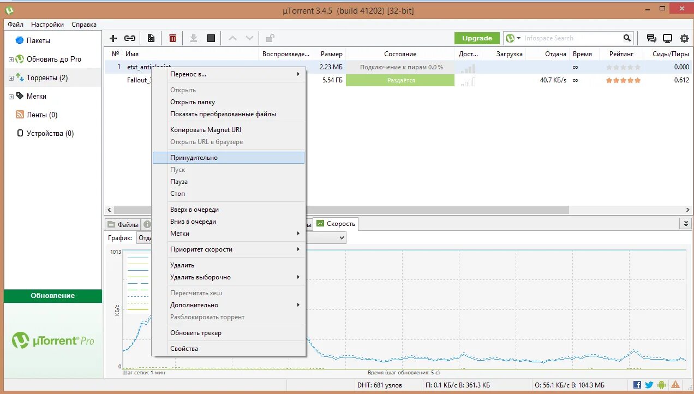Viewport: 694px width, 394px height.
Task: Click the Move Down Queue arrow icon
Action: 249,38
